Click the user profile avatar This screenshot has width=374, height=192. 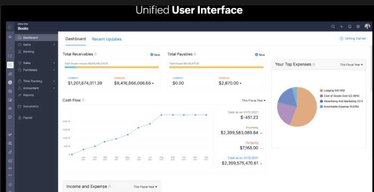pos(368,27)
